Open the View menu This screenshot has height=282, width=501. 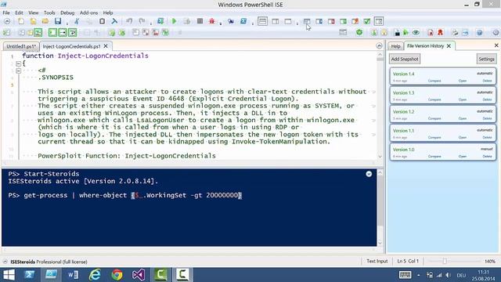tap(33, 13)
